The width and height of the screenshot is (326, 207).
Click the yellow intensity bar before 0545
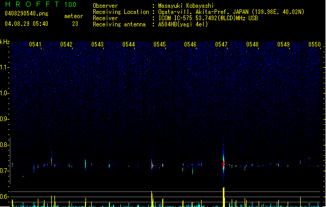point(152,199)
